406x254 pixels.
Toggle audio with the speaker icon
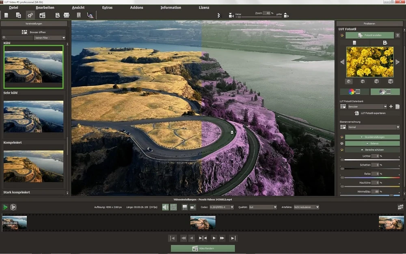click(x=165, y=207)
